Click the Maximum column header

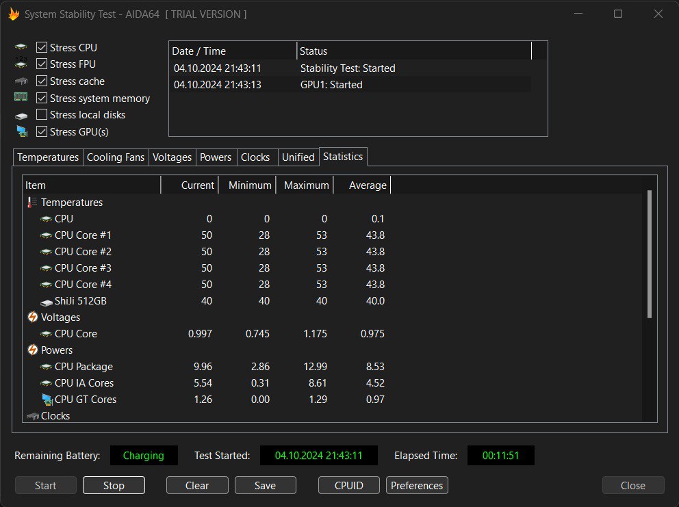(305, 185)
